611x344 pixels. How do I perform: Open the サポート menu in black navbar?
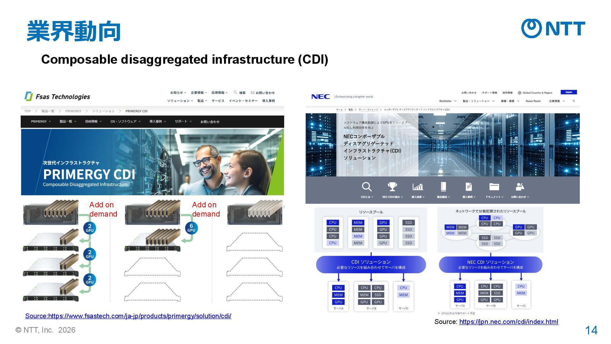tap(183, 122)
